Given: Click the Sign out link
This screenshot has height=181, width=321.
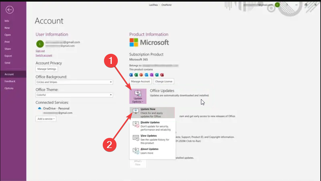Looking at the screenshot, I should coord(40,51).
